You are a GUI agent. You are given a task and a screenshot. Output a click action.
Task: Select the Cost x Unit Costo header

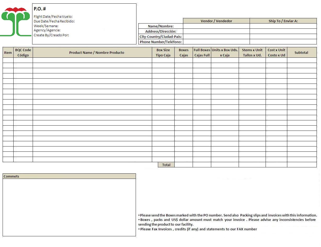(276, 52)
